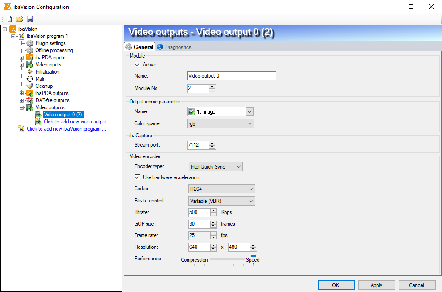Click the New configuration toolbar icon
Viewport: 442px width, 292px height.
pos(9,19)
